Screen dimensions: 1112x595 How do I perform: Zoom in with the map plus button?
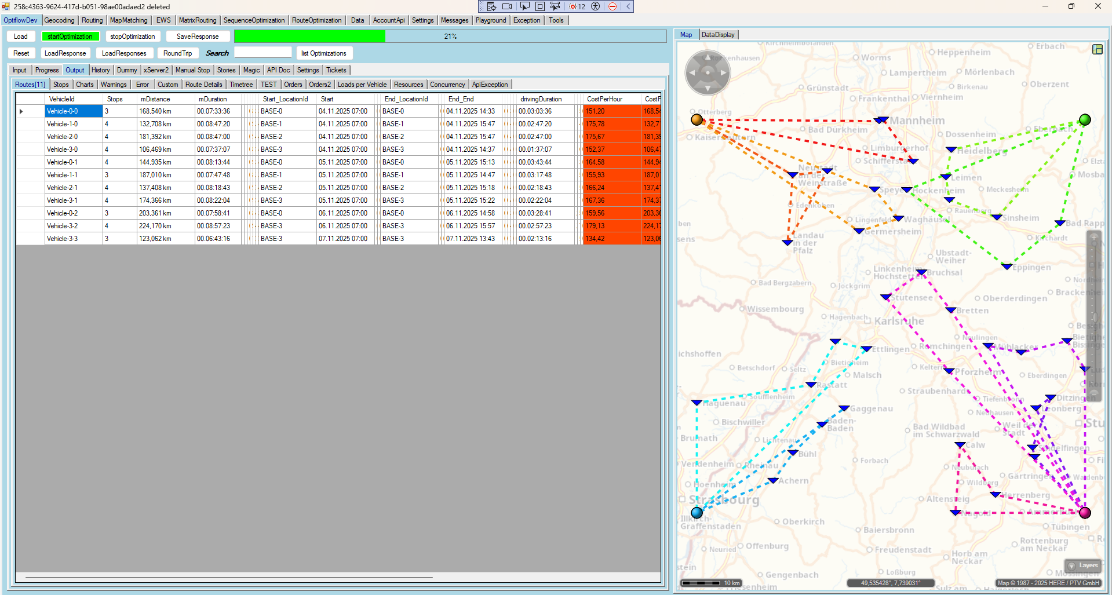click(x=1094, y=238)
